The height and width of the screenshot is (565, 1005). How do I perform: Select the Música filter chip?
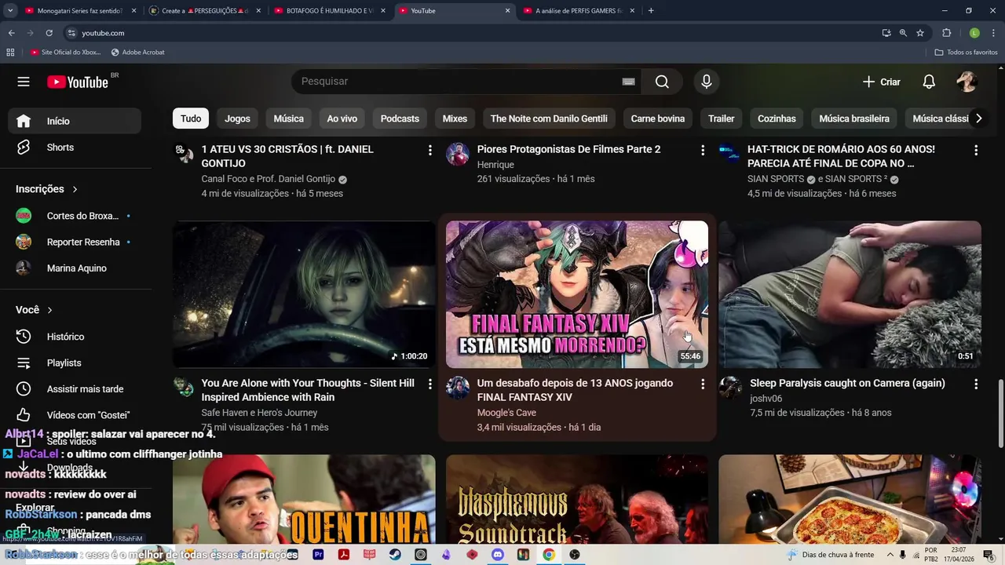pos(288,118)
